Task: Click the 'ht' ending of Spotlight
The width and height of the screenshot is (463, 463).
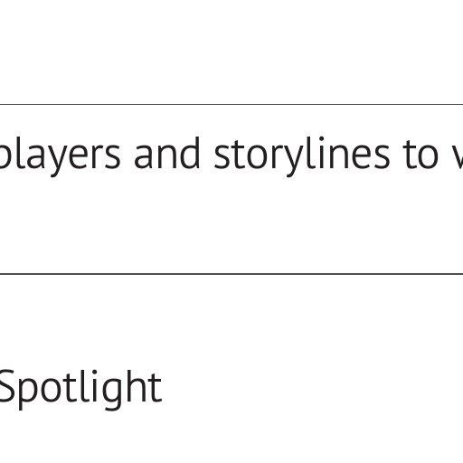Action: click(x=148, y=386)
